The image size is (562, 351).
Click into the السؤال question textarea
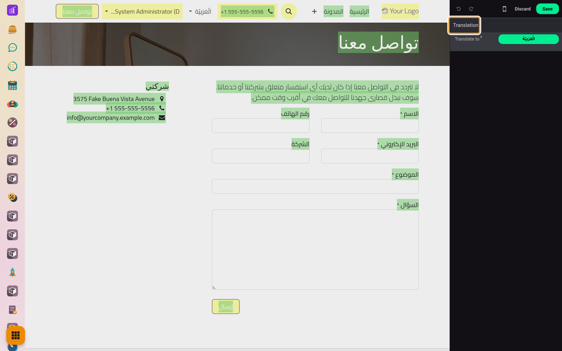[315, 250]
